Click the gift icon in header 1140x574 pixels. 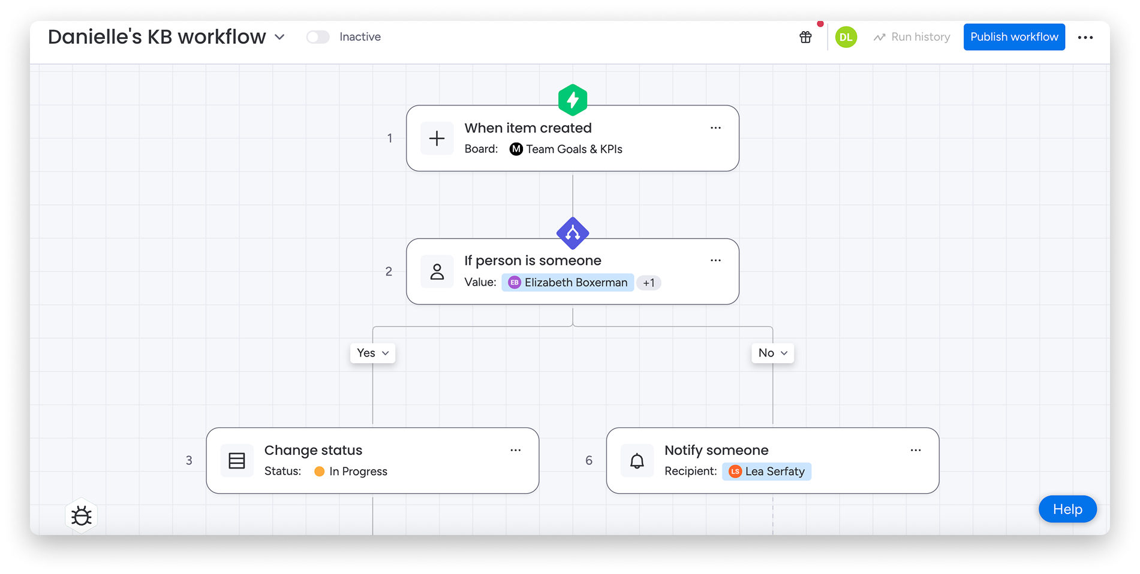(x=805, y=37)
